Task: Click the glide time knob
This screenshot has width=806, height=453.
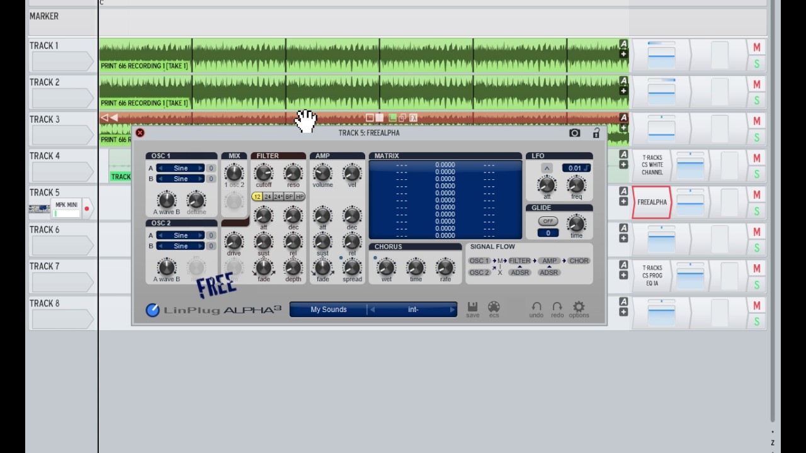Action: click(576, 223)
